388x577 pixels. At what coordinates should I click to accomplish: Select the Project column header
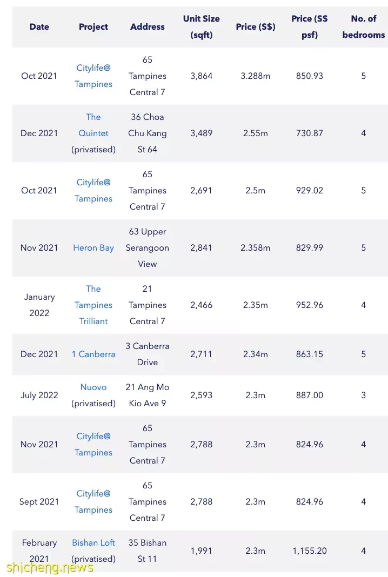tap(93, 27)
